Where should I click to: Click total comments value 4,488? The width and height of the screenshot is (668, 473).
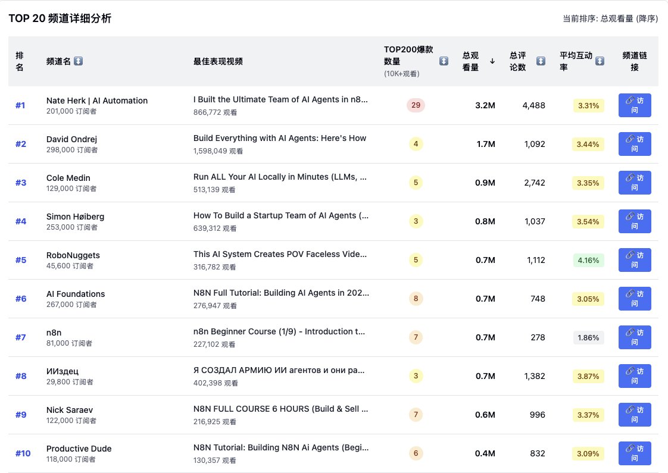(534, 105)
